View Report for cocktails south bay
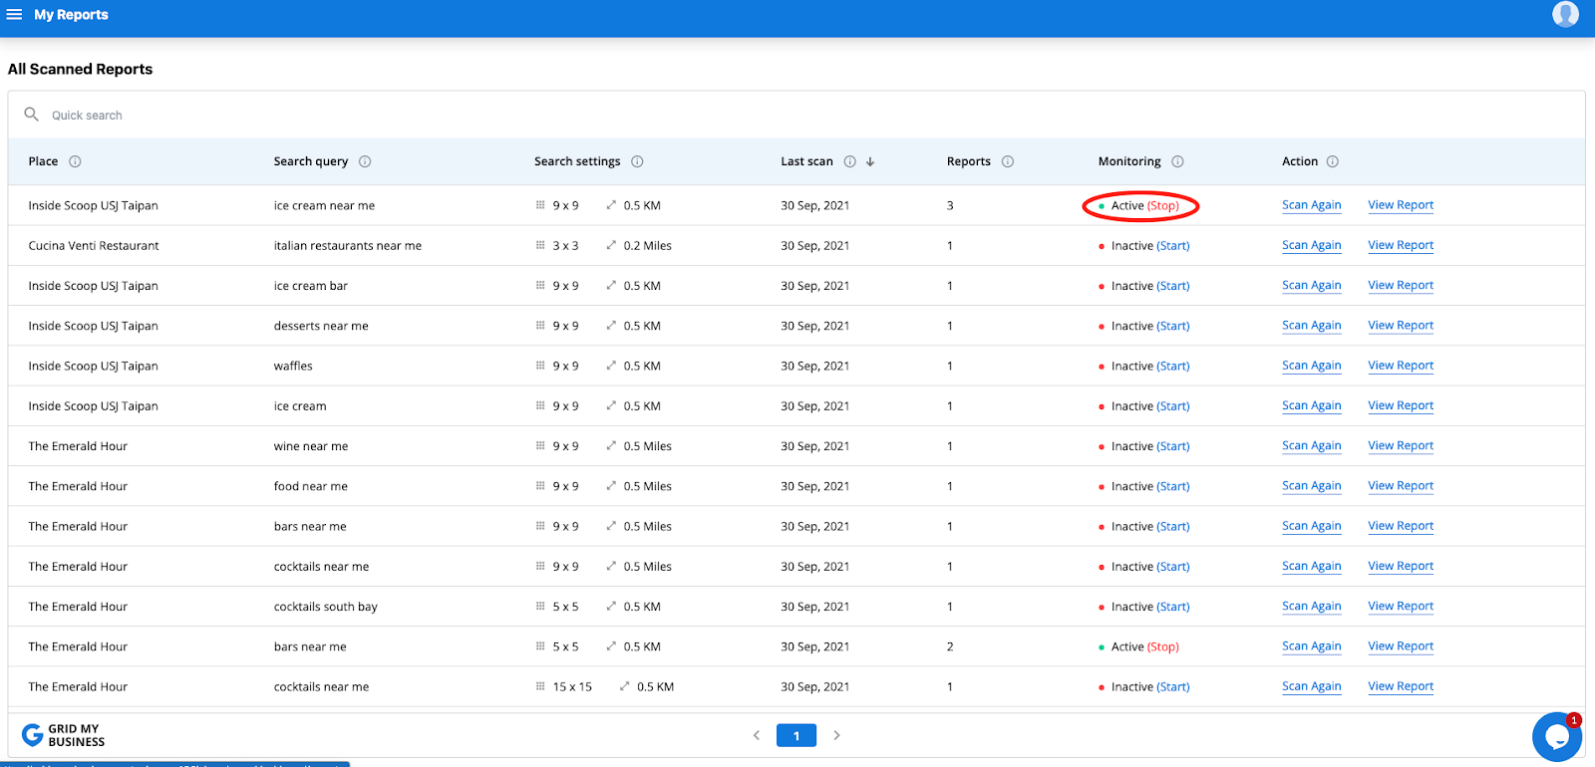Viewport: 1595px width, 767px height. coord(1401,606)
